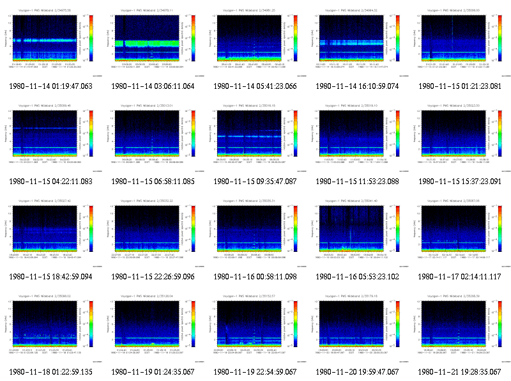The height and width of the screenshot is (381, 511).
Task: Click caption text "1980-11-15 09:35:47.087"
Action: [x=255, y=182]
